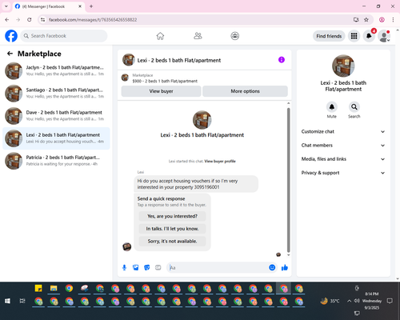Screen dimensions: 400x320
Task: Show hidden system tray icons
Action: (x=349, y=301)
